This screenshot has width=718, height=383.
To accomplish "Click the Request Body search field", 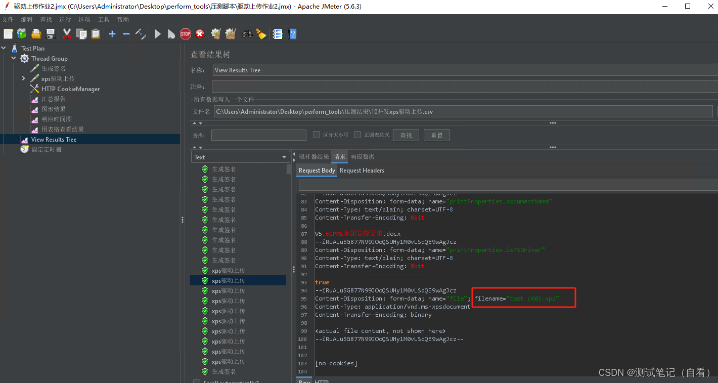I will coord(508,185).
